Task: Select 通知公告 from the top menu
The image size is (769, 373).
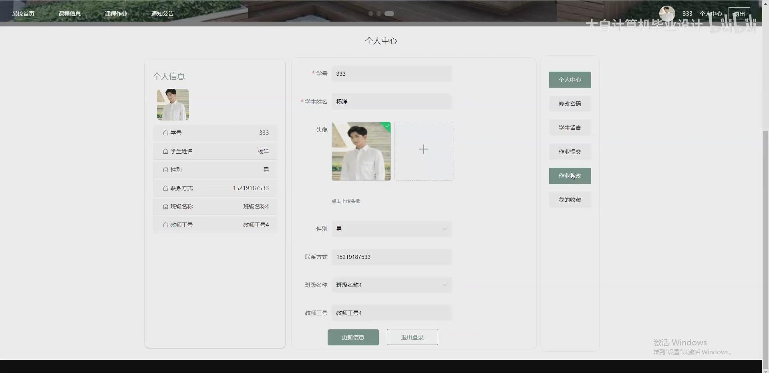Action: pos(162,13)
